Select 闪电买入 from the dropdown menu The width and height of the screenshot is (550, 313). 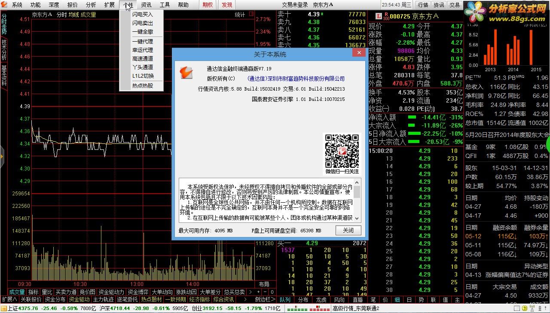pyautogui.click(x=143, y=15)
